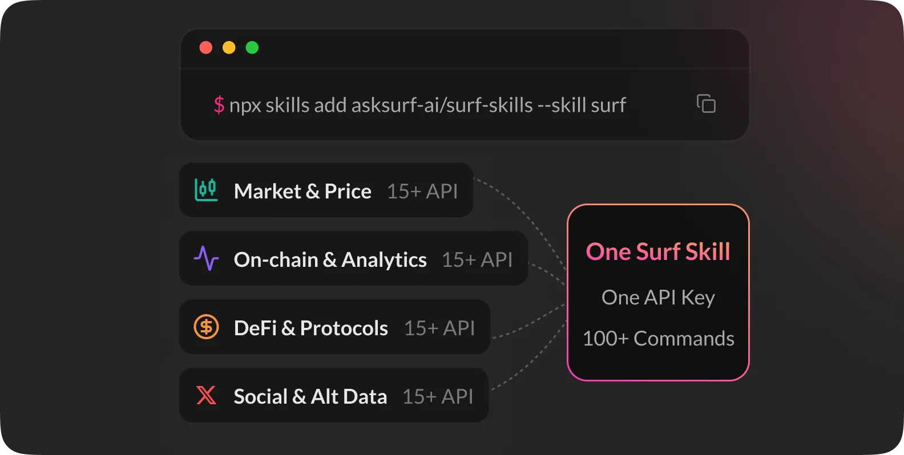Click 15+ API next to DeFi & Protocols
This screenshot has height=455, width=904.
coord(439,328)
